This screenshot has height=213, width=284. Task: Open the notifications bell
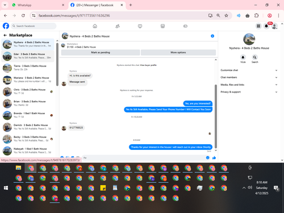click(x=266, y=26)
